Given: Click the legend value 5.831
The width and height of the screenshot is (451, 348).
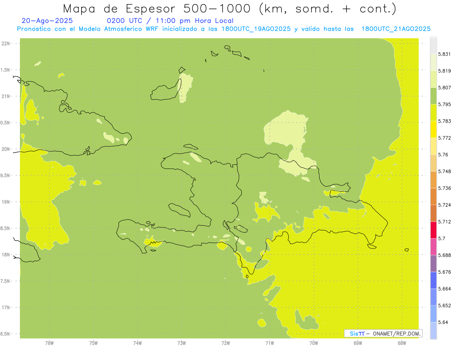Looking at the screenshot, I should (444, 54).
